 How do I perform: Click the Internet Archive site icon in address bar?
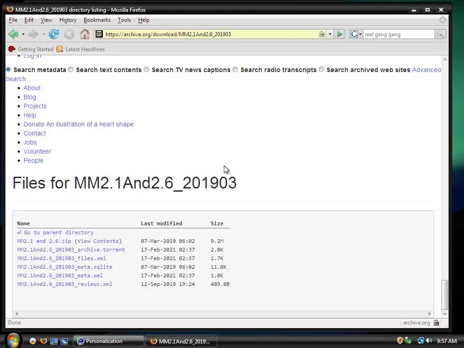99,34
